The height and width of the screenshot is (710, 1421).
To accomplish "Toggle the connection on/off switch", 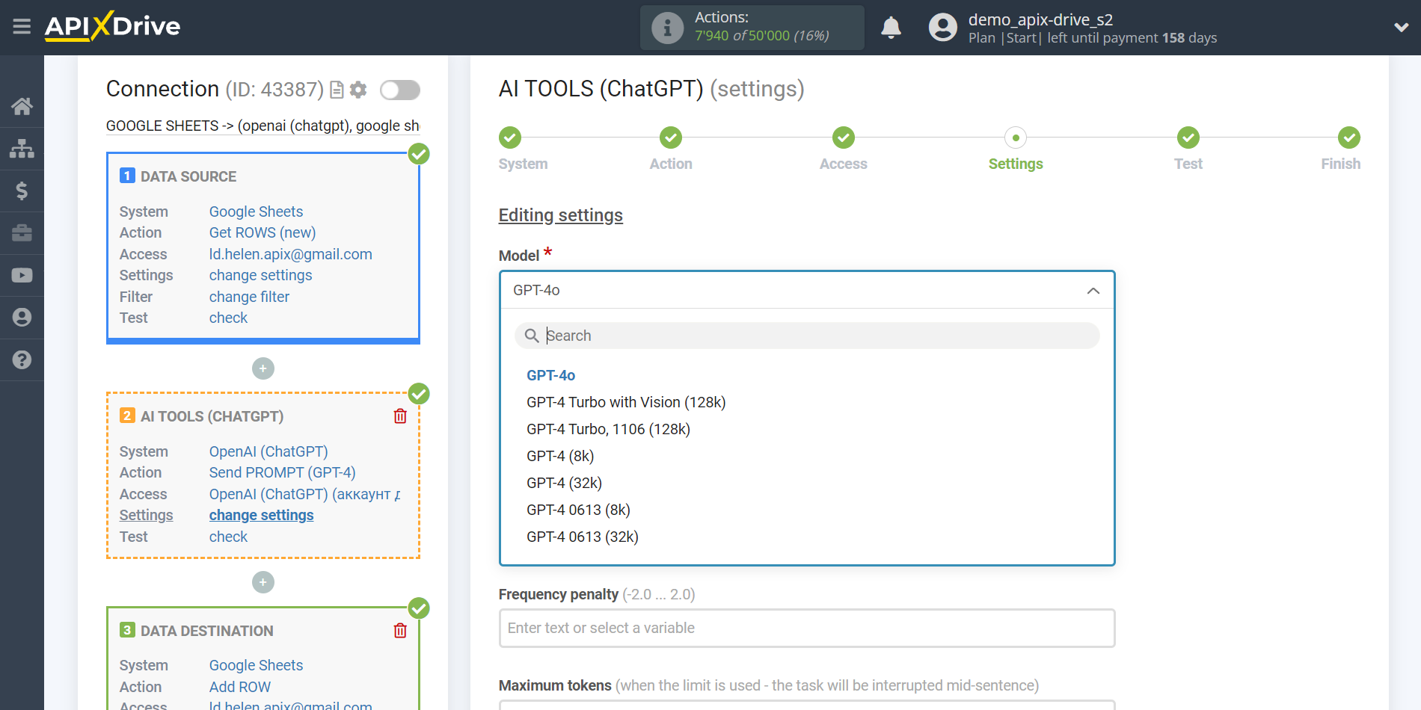I will [x=399, y=90].
